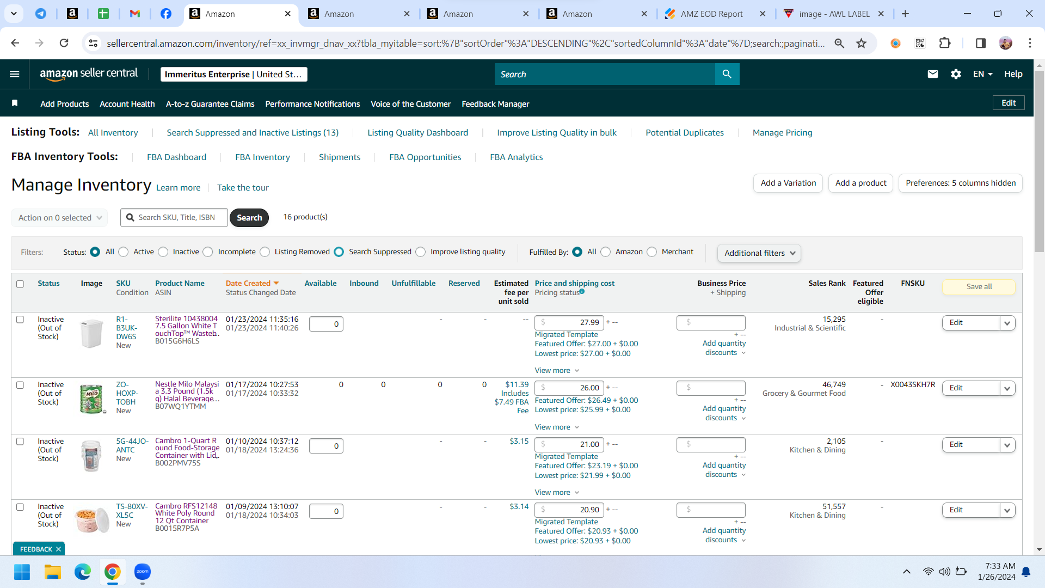This screenshot has width=1045, height=588.
Task: Open the EN language dropdown
Action: (x=983, y=74)
